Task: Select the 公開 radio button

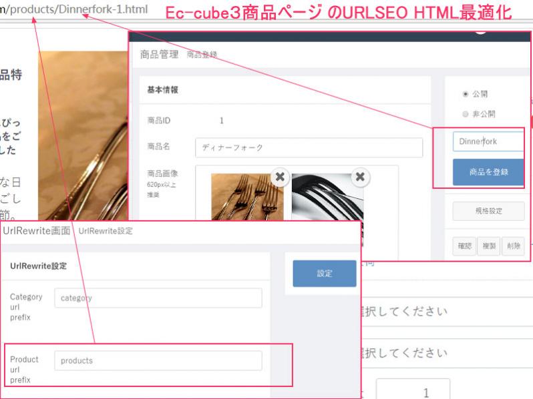Action: (466, 94)
